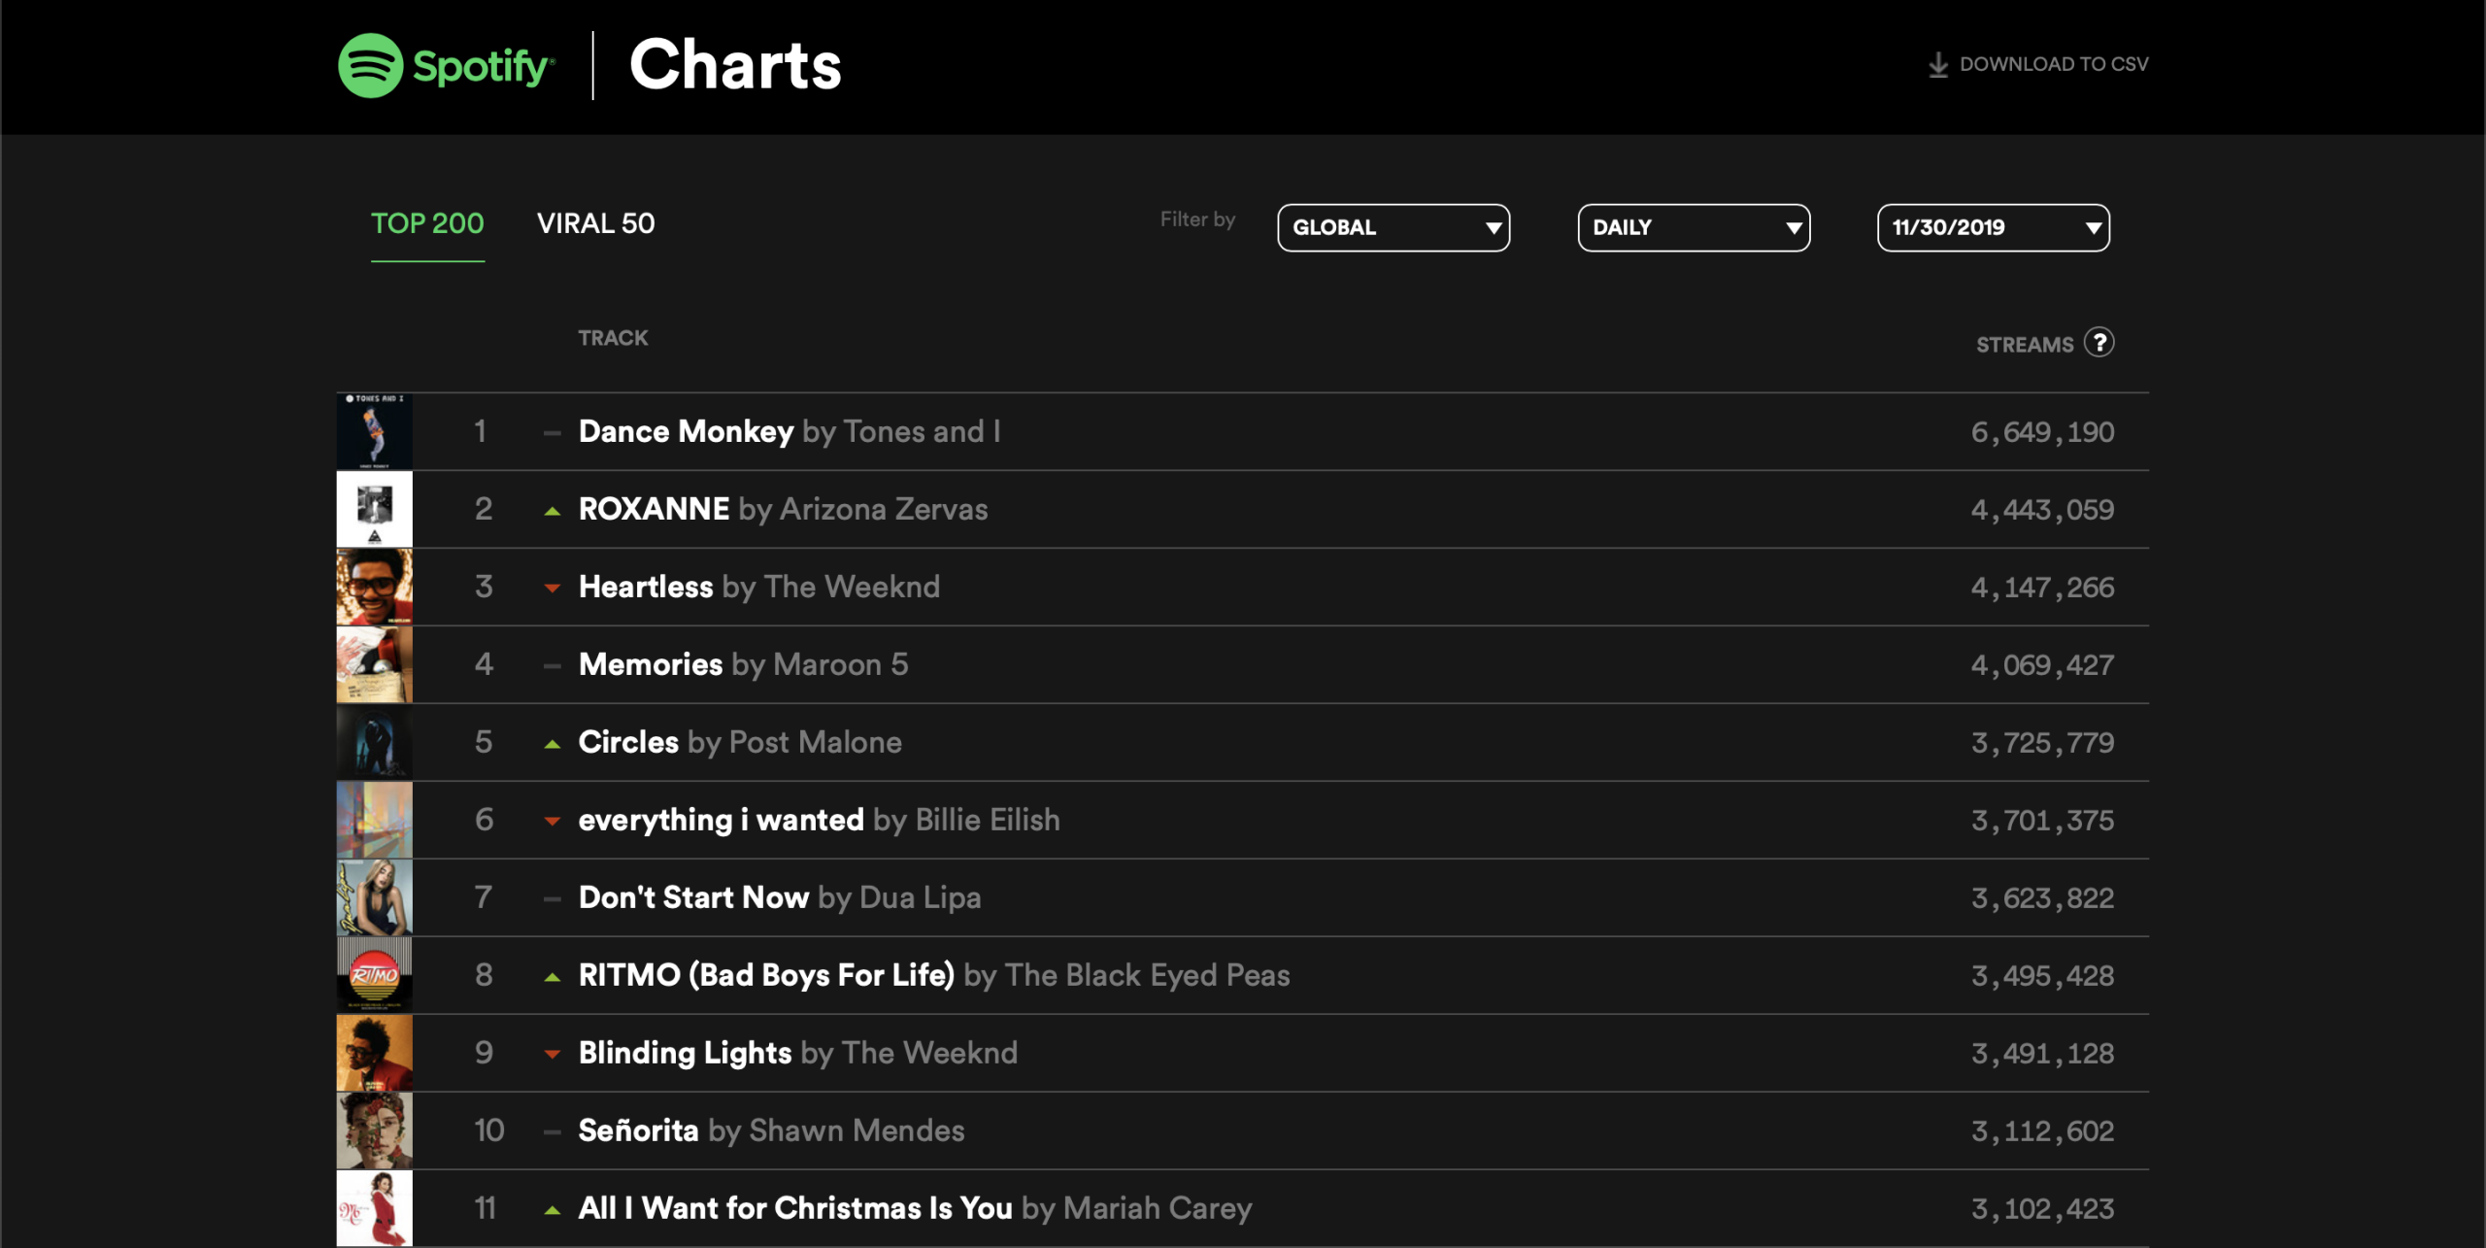
Task: Open the Dance Monkey album cover thumbnail
Action: (374, 431)
